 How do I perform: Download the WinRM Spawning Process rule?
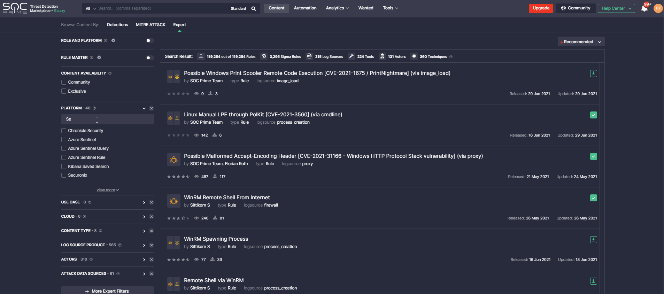[594, 240]
